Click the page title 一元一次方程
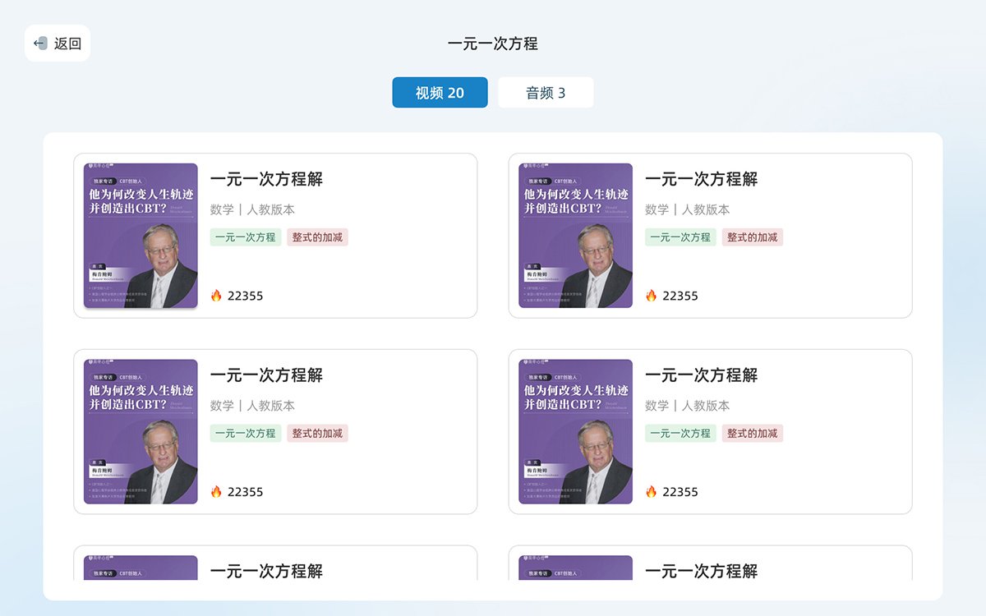This screenshot has height=616, width=986. 493,44
